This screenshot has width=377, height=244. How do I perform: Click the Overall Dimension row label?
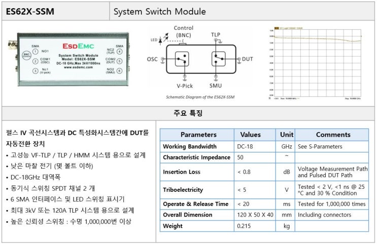tap(188, 215)
